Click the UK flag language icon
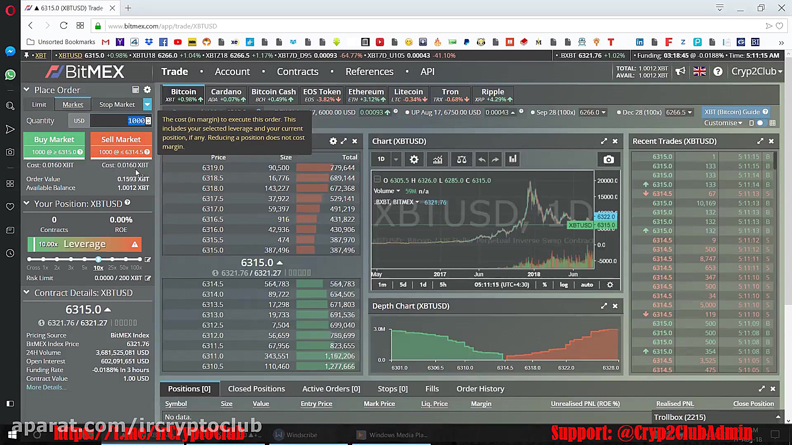The height and width of the screenshot is (445, 792). [x=699, y=72]
